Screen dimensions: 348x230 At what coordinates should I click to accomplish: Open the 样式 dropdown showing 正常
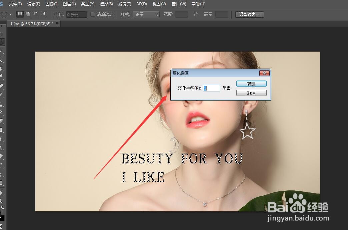coord(146,15)
